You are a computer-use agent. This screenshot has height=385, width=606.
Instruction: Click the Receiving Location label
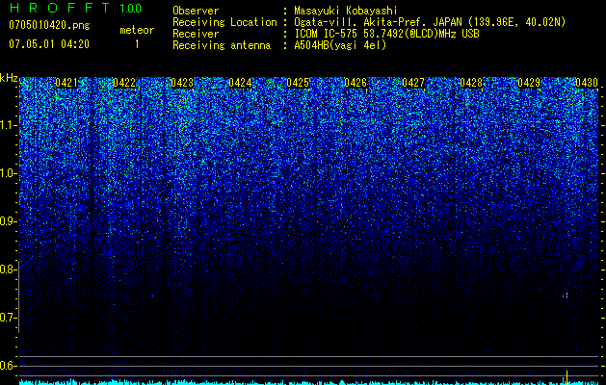pyautogui.click(x=224, y=22)
